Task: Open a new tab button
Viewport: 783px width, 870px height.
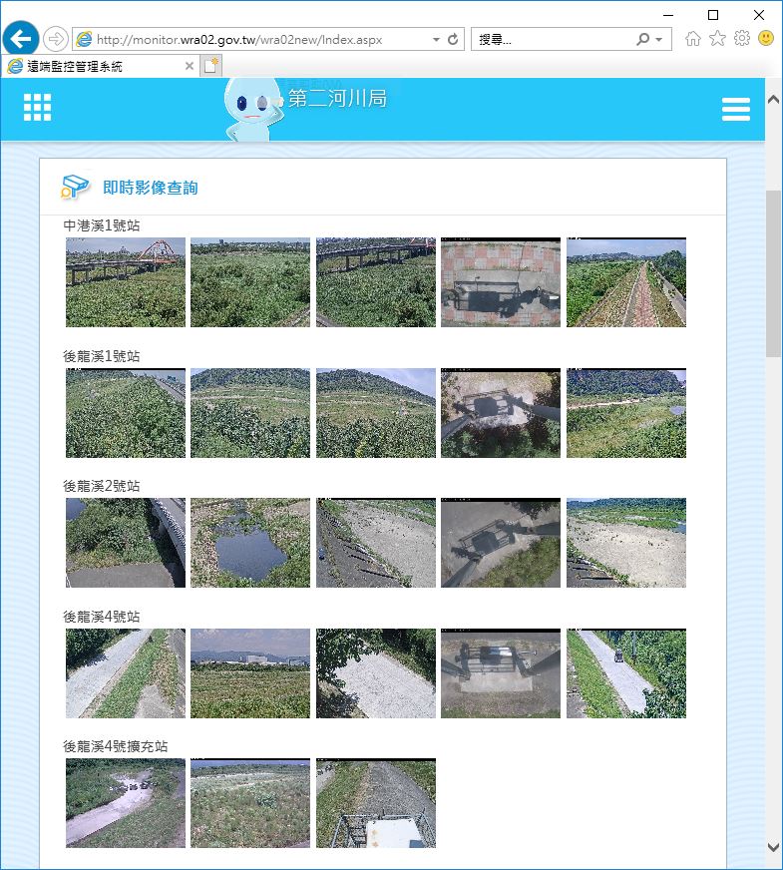Action: point(210,66)
